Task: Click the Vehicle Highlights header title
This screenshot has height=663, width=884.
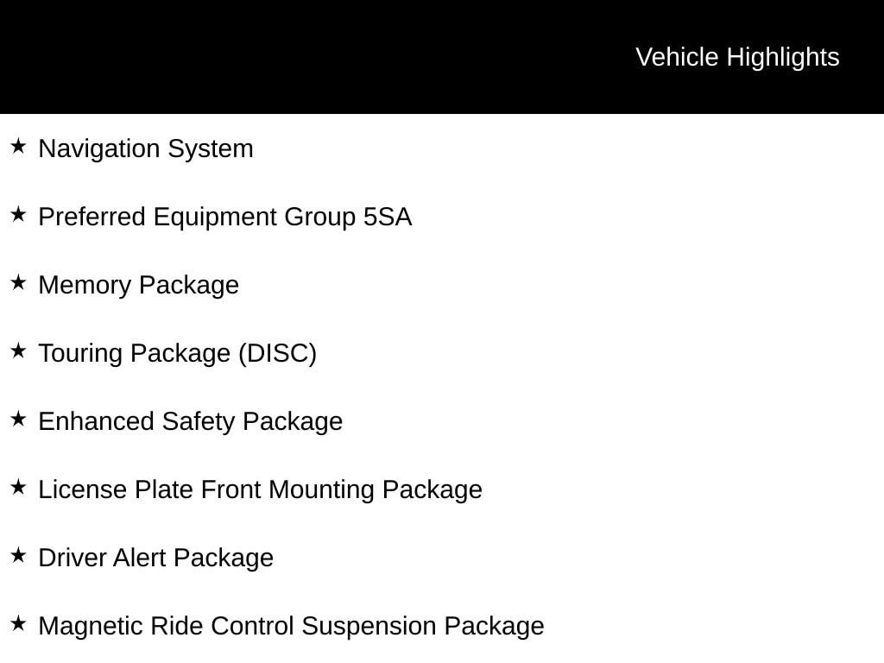Action: pyautogui.click(x=737, y=58)
